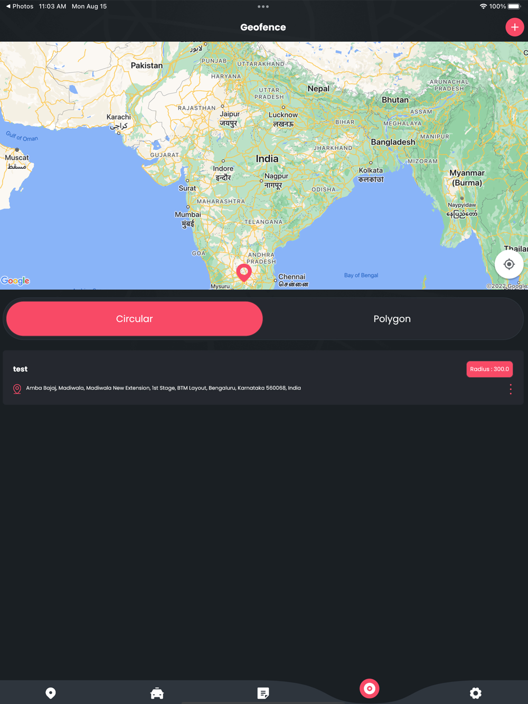Click the Google logo on the map

(15, 281)
